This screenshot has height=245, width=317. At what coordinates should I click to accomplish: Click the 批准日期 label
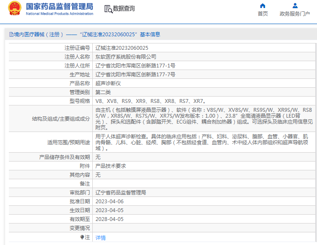click(x=80, y=202)
